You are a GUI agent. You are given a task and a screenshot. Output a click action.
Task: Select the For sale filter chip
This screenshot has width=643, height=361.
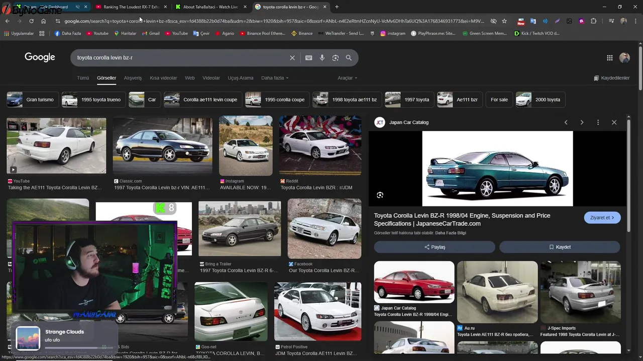click(499, 100)
